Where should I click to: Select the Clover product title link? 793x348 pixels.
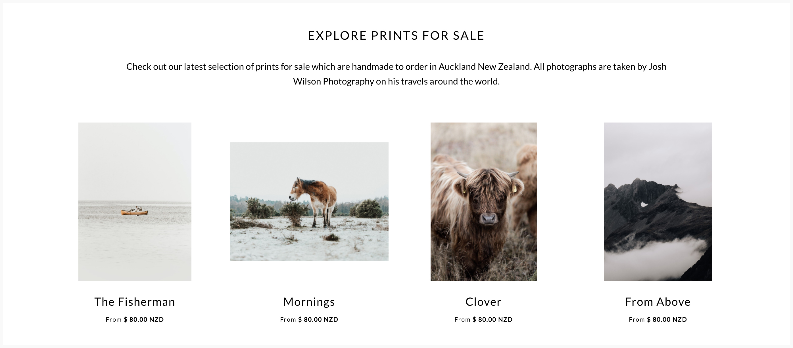[484, 302]
